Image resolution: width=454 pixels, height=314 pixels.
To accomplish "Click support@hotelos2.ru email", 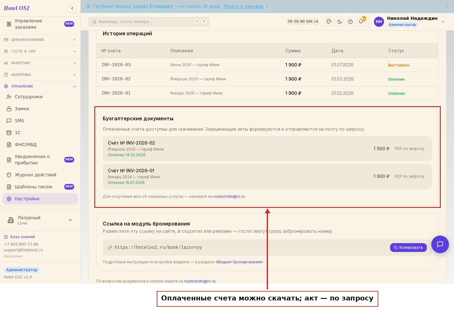I will pyautogui.click(x=23, y=250).
